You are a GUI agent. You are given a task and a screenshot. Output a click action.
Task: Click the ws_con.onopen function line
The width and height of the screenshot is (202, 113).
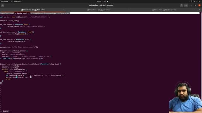pos(15,24)
